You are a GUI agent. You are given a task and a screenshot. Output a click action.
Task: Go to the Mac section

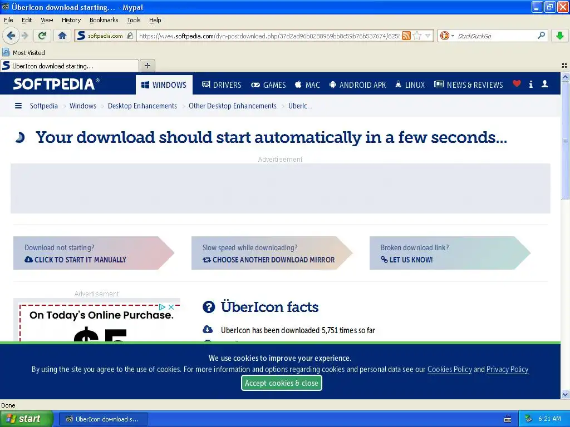pyautogui.click(x=307, y=85)
